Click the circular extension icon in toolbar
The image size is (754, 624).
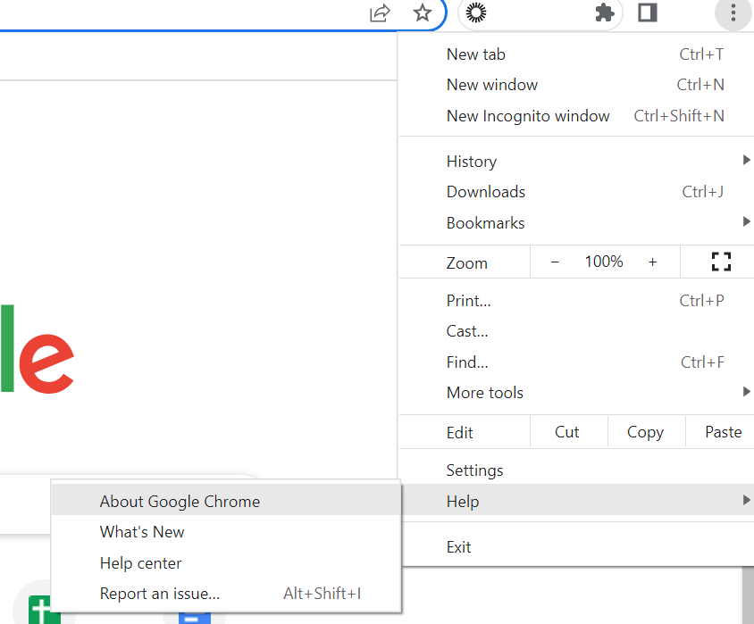pos(478,13)
